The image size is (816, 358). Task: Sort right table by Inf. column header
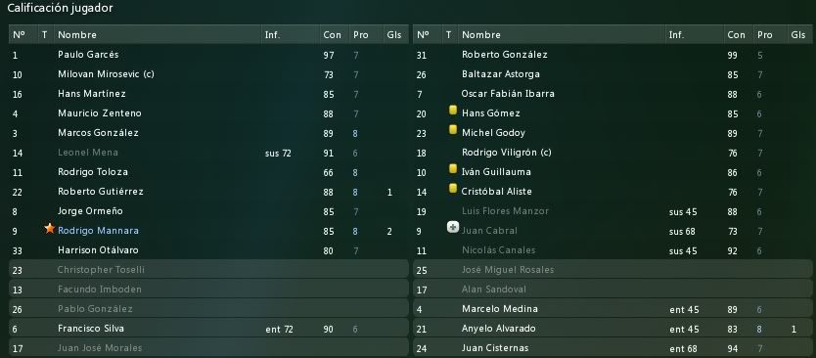(x=676, y=35)
